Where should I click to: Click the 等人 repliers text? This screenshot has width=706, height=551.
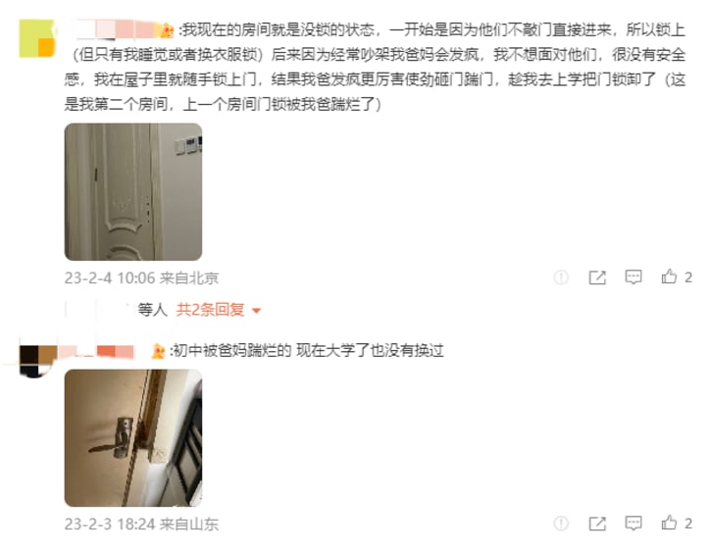[152, 310]
